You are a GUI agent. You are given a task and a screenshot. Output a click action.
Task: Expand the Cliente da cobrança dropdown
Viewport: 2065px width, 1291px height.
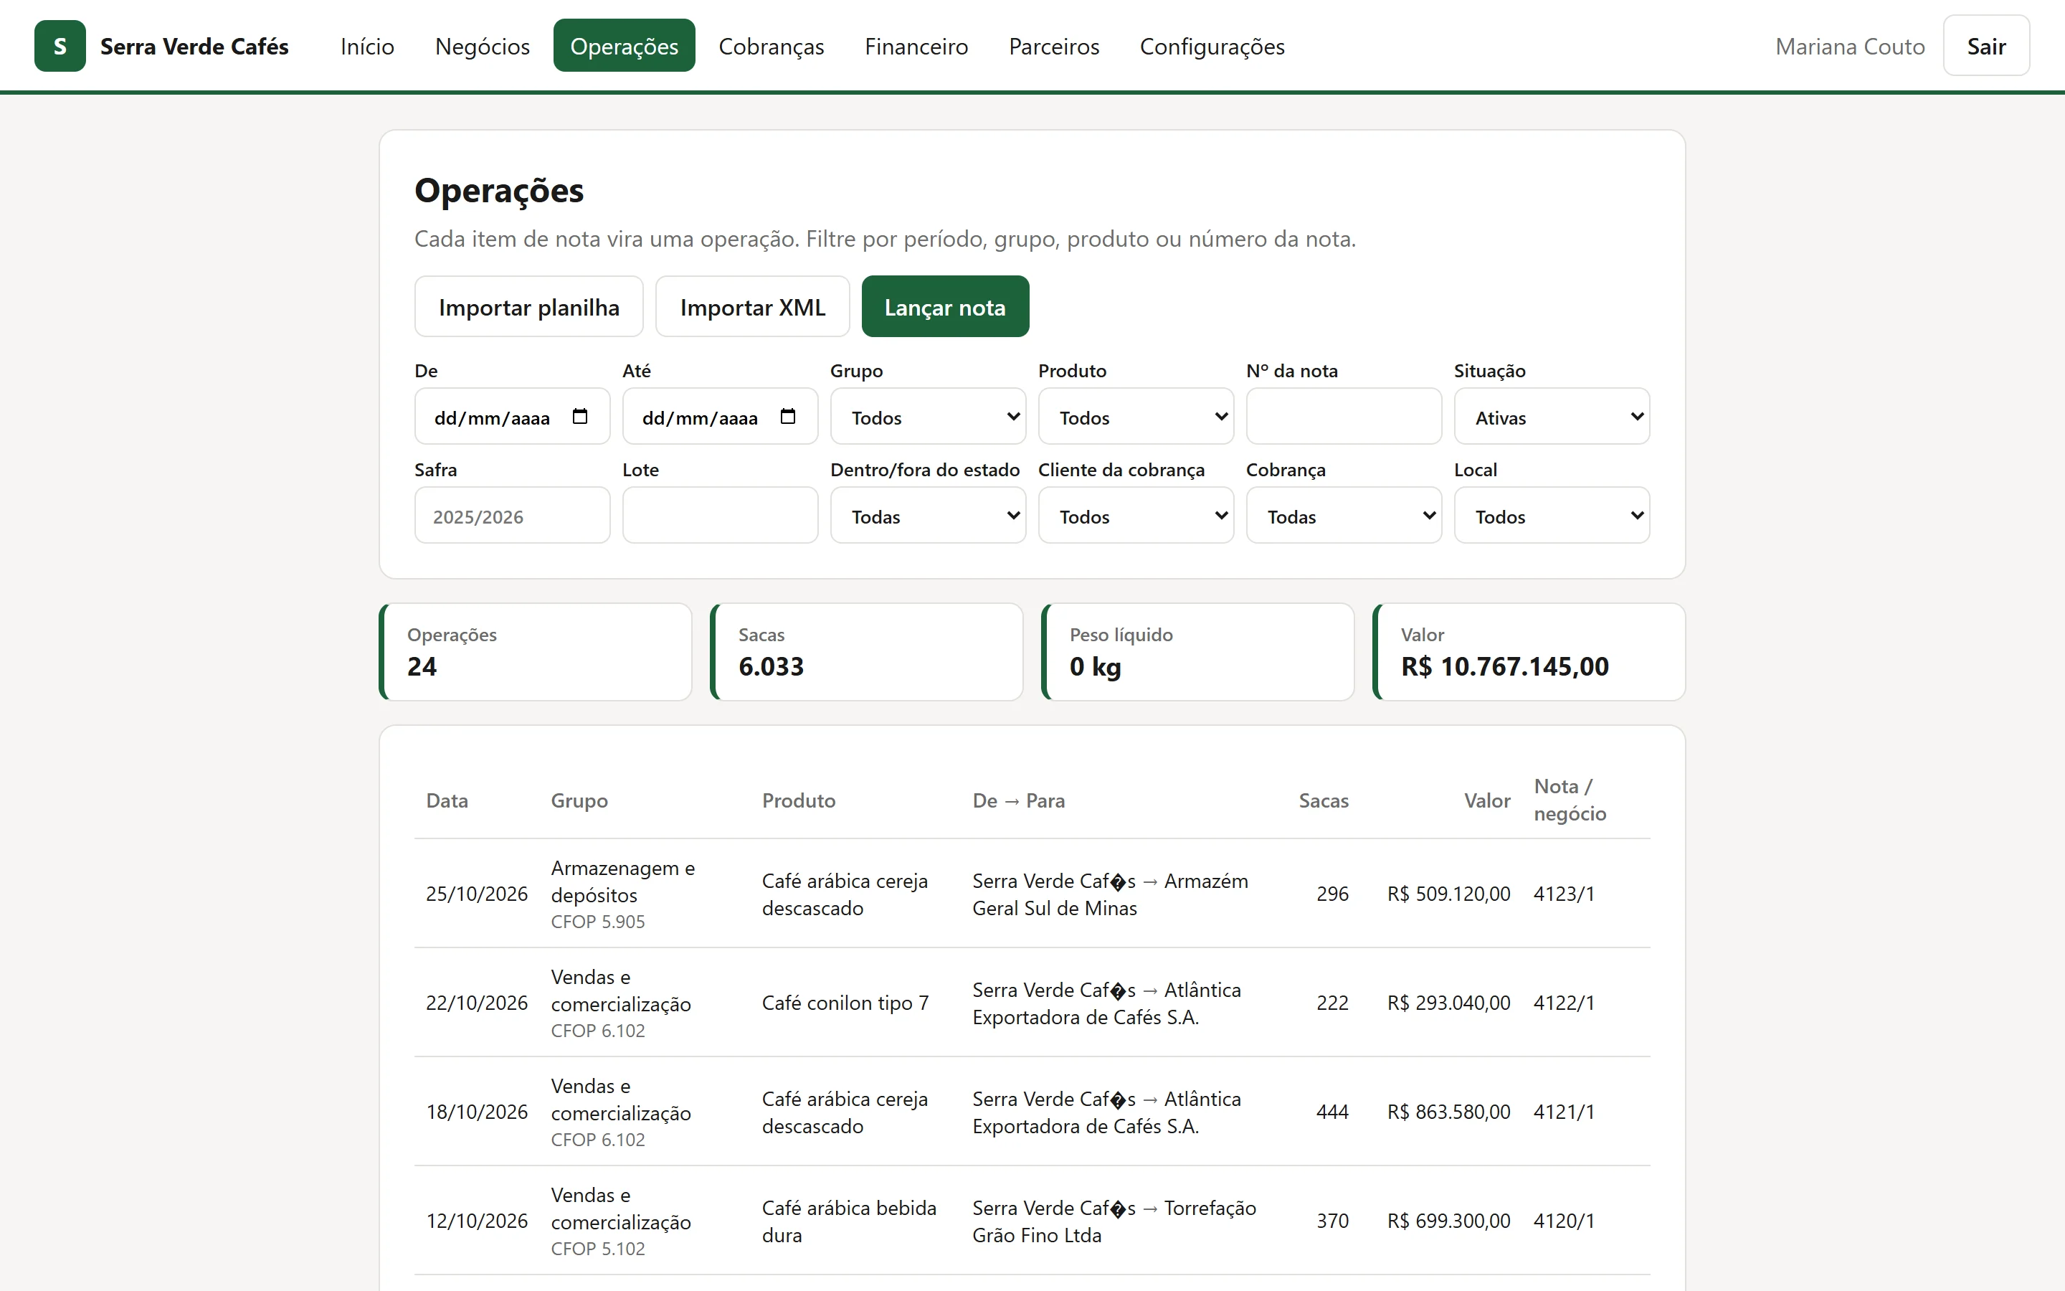click(1136, 516)
